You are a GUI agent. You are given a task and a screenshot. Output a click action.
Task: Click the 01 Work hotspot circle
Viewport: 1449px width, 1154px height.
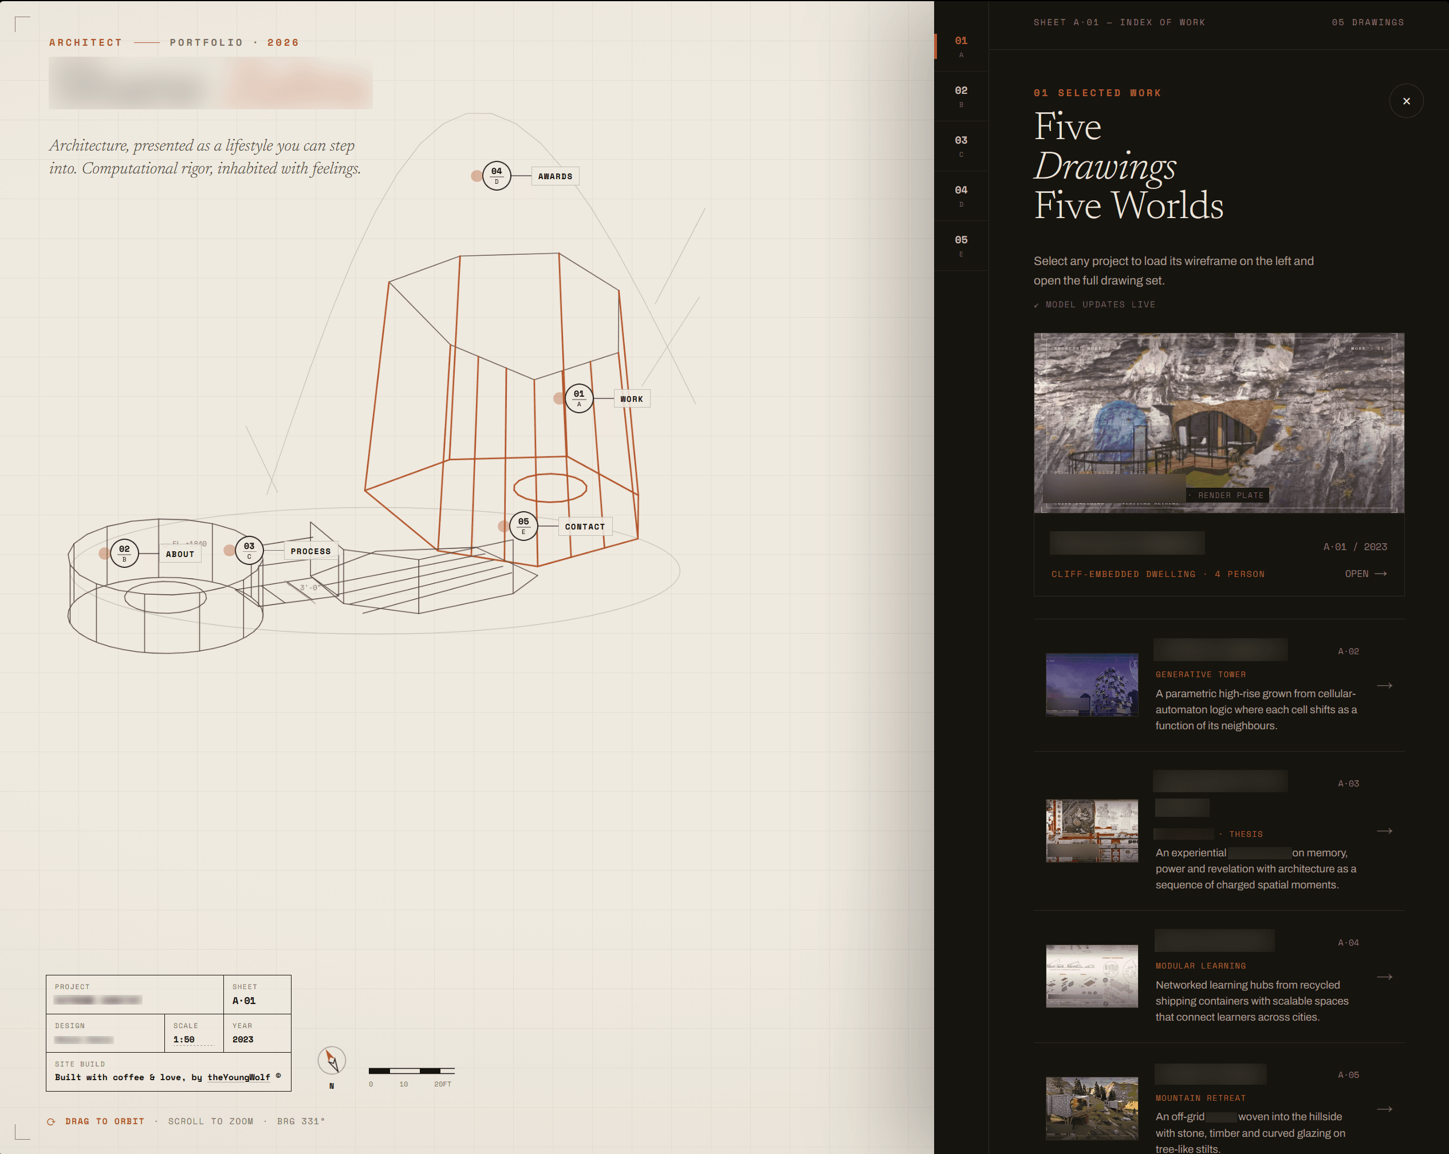(578, 398)
